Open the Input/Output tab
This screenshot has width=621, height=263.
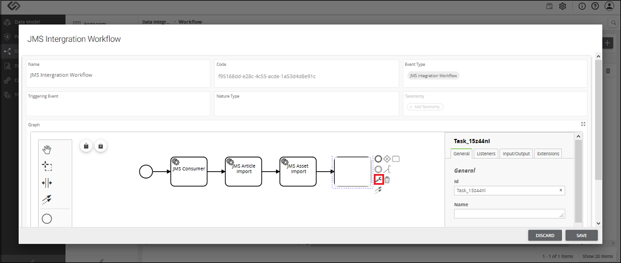[516, 154]
